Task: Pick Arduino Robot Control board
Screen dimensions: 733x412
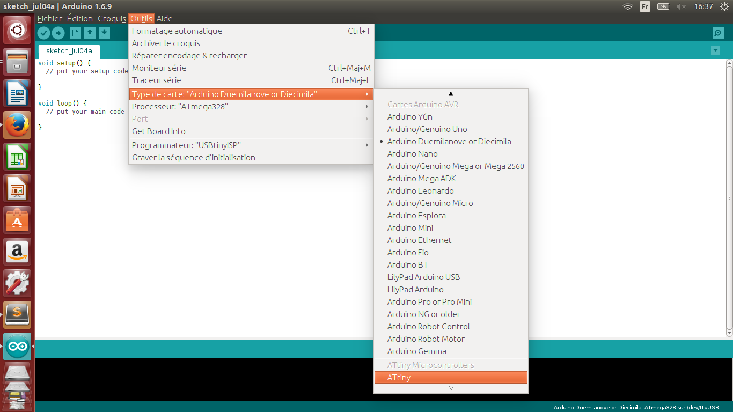Action: click(451, 327)
